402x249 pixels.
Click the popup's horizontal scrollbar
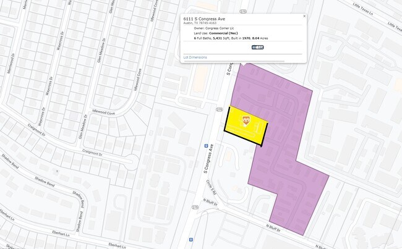[244, 62]
